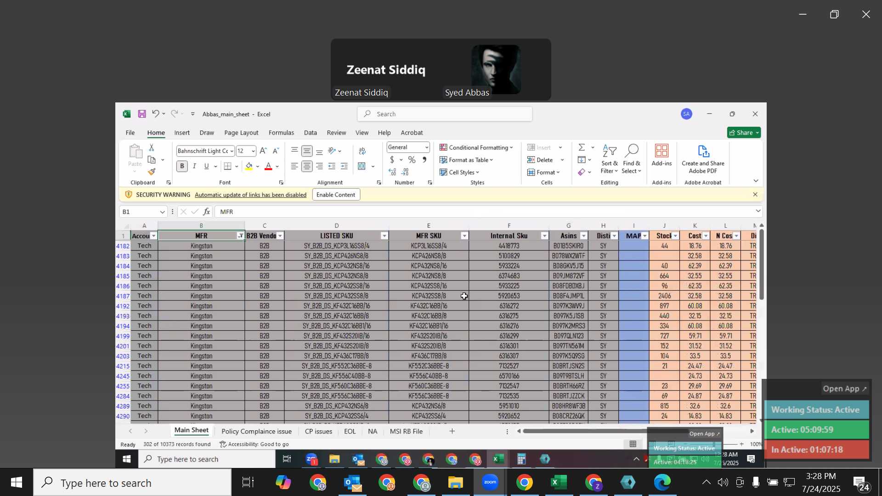
Task: Toggle Italic formatting
Action: (194, 166)
